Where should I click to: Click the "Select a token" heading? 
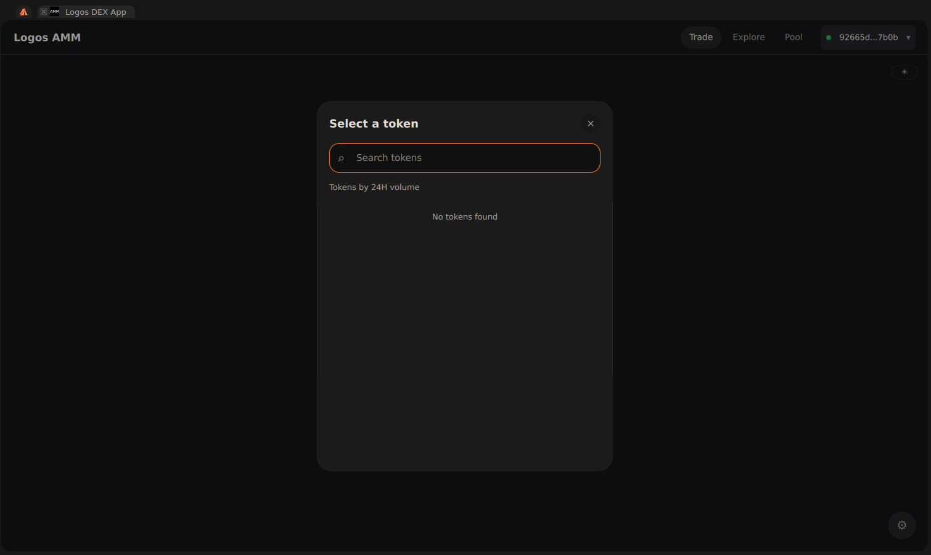click(x=374, y=123)
